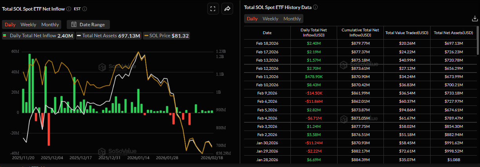Switch chart to Weekly view
The height and width of the screenshot is (167, 480).
click(x=28, y=25)
